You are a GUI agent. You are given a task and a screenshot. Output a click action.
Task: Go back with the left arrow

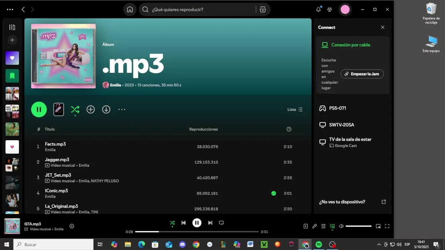23,9
